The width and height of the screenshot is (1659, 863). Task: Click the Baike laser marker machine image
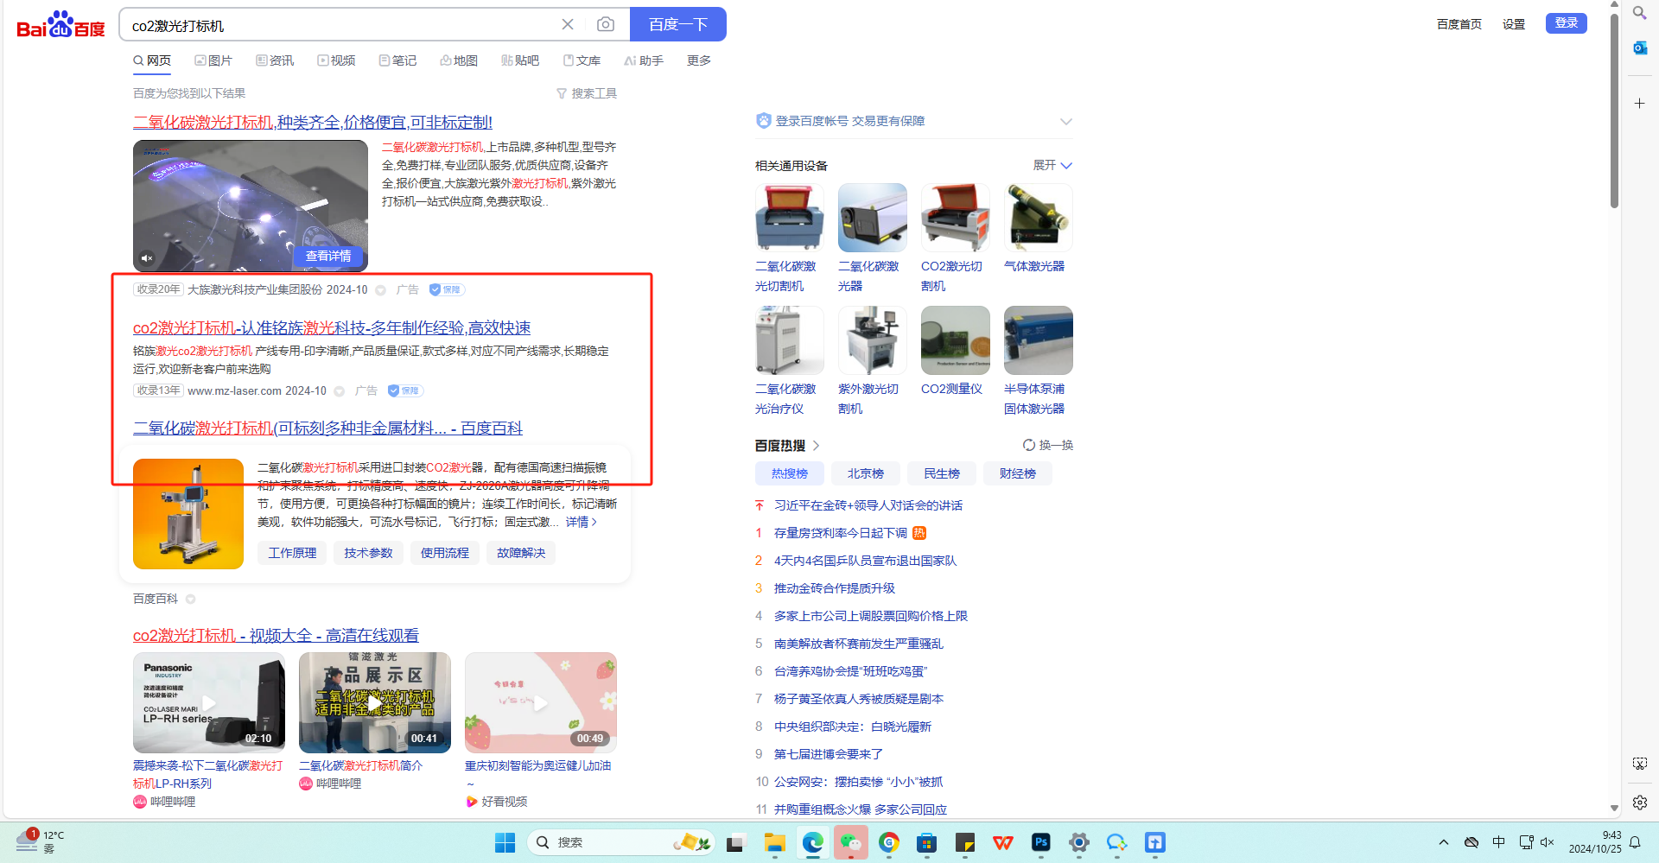pos(188,514)
